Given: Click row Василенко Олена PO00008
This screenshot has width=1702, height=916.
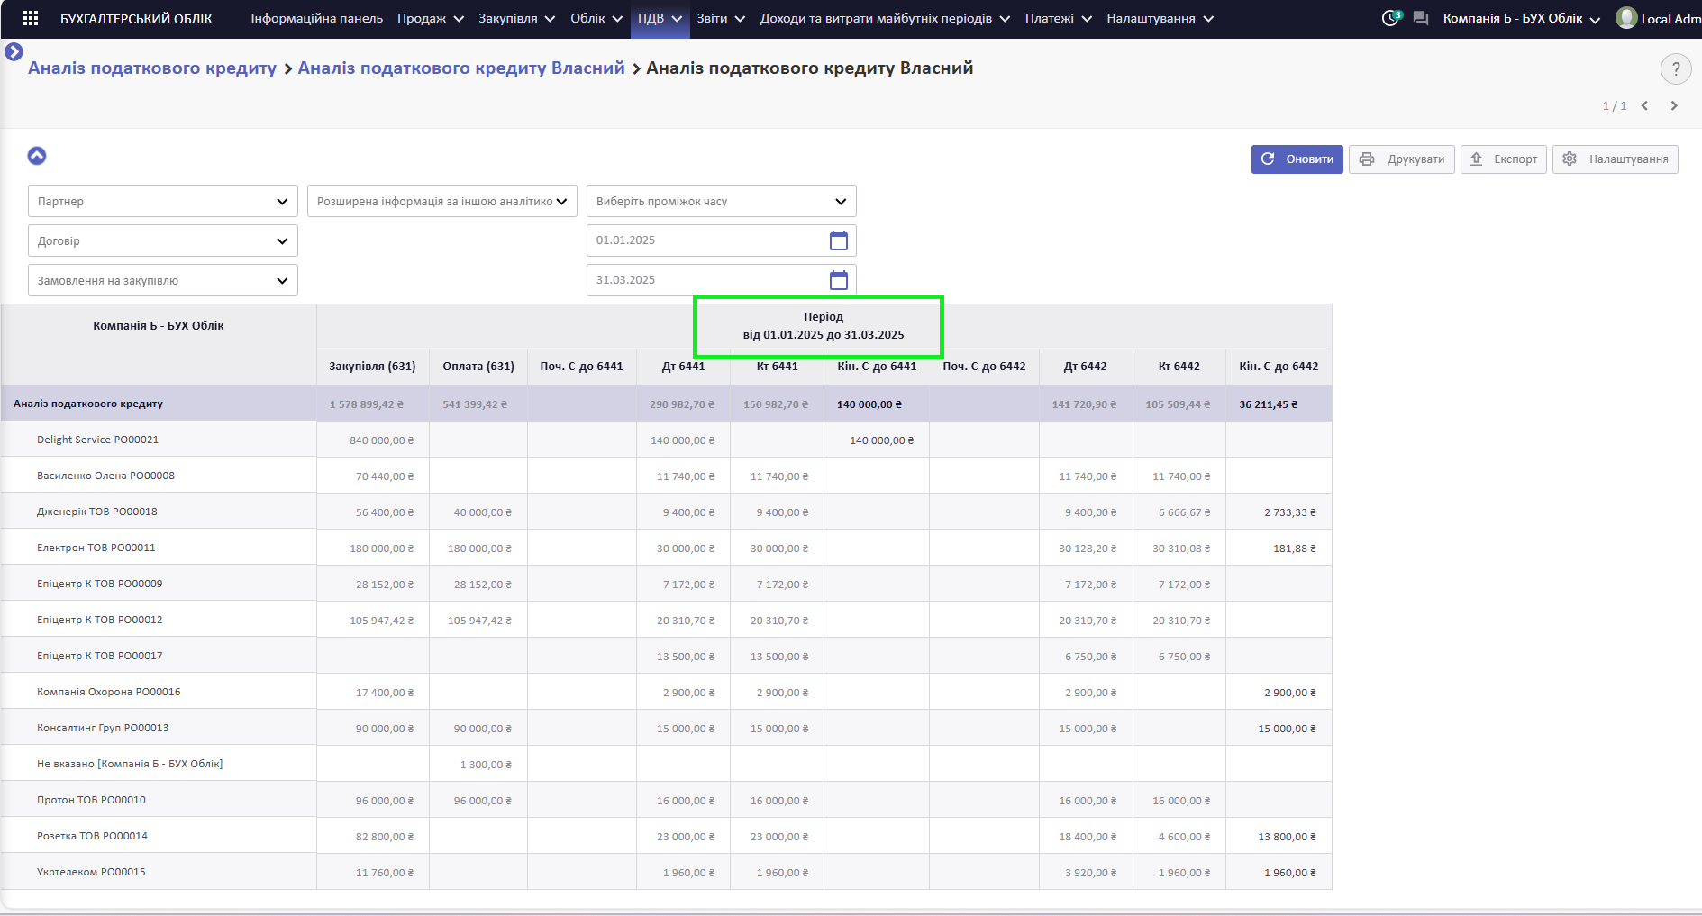Looking at the screenshot, I should [667, 476].
